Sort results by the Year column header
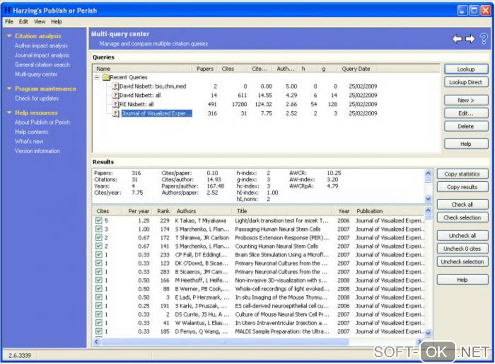The height and width of the screenshot is (364, 495). [344, 211]
